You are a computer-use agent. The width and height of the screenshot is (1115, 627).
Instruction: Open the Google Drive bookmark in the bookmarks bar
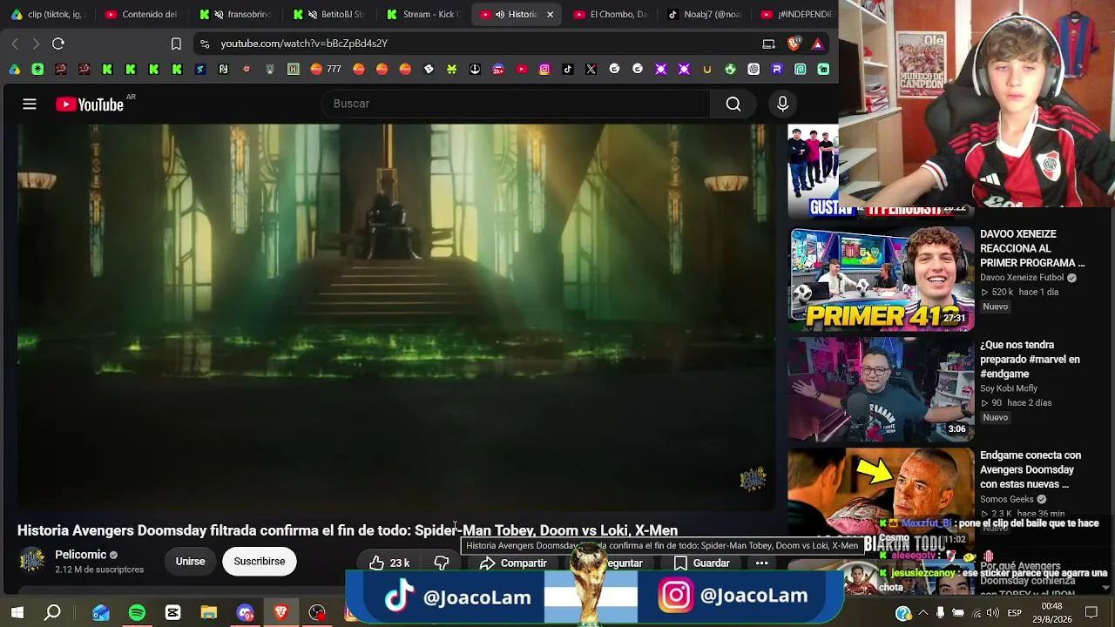[15, 70]
